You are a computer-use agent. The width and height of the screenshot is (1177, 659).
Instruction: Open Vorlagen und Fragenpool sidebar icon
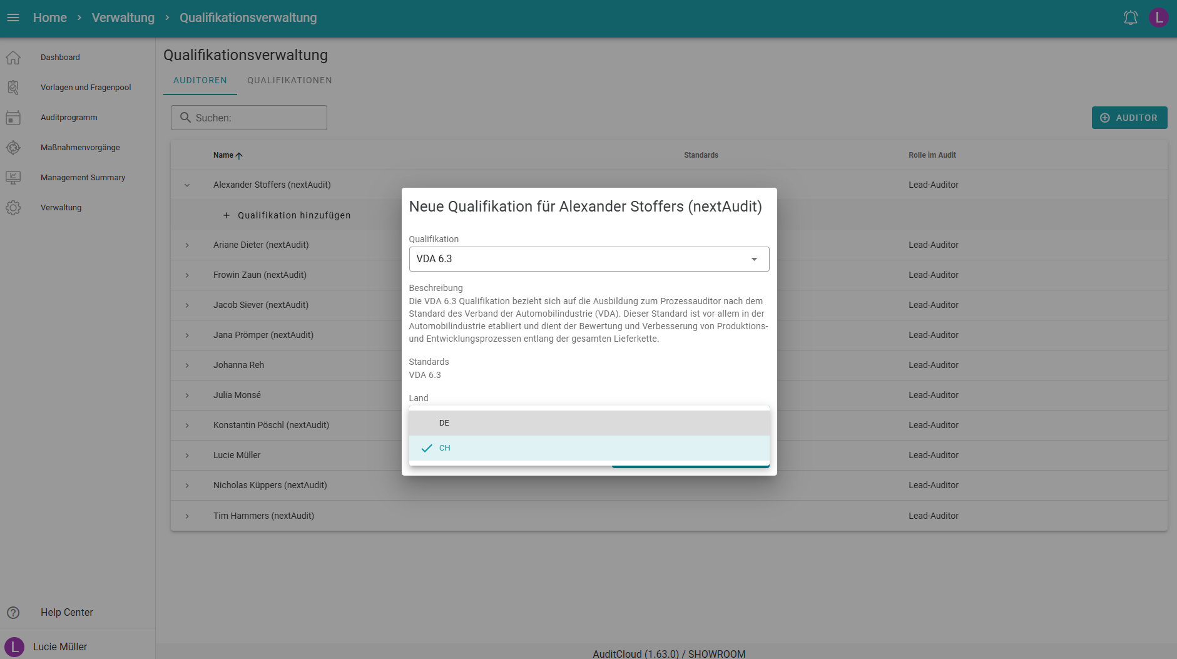[13, 88]
